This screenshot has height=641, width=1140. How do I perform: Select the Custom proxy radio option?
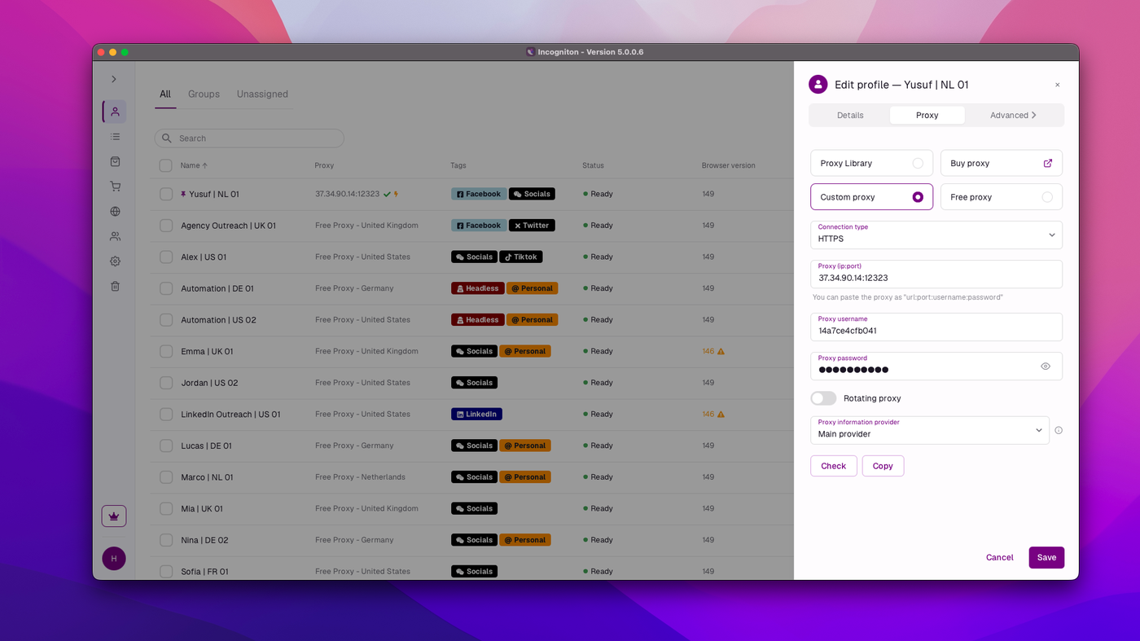click(918, 197)
